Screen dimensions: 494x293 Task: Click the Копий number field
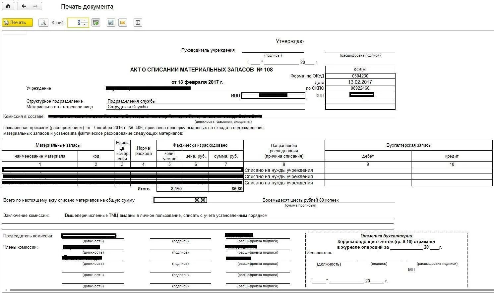pos(75,23)
